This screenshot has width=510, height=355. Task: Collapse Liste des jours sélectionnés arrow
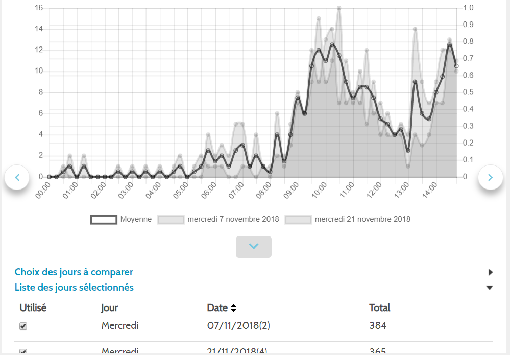pyautogui.click(x=490, y=288)
